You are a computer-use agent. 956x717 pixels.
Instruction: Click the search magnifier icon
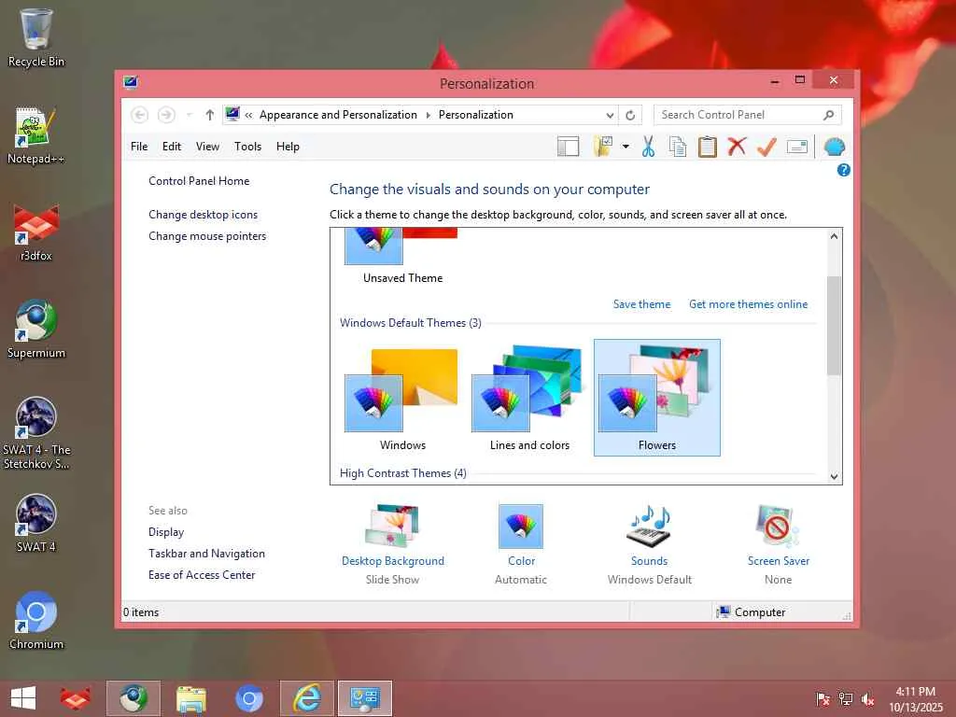(x=828, y=115)
